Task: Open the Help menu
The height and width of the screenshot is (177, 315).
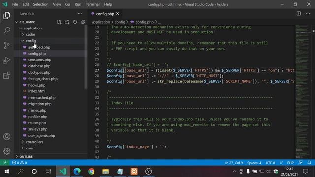Action: (108, 4)
